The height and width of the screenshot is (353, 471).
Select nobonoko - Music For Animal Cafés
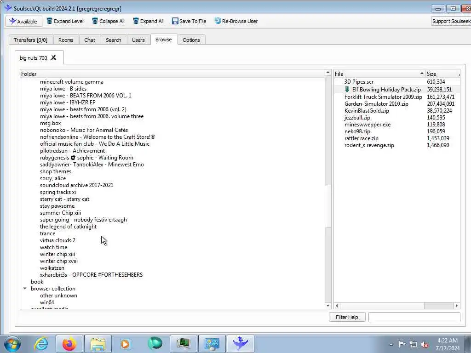coord(84,130)
